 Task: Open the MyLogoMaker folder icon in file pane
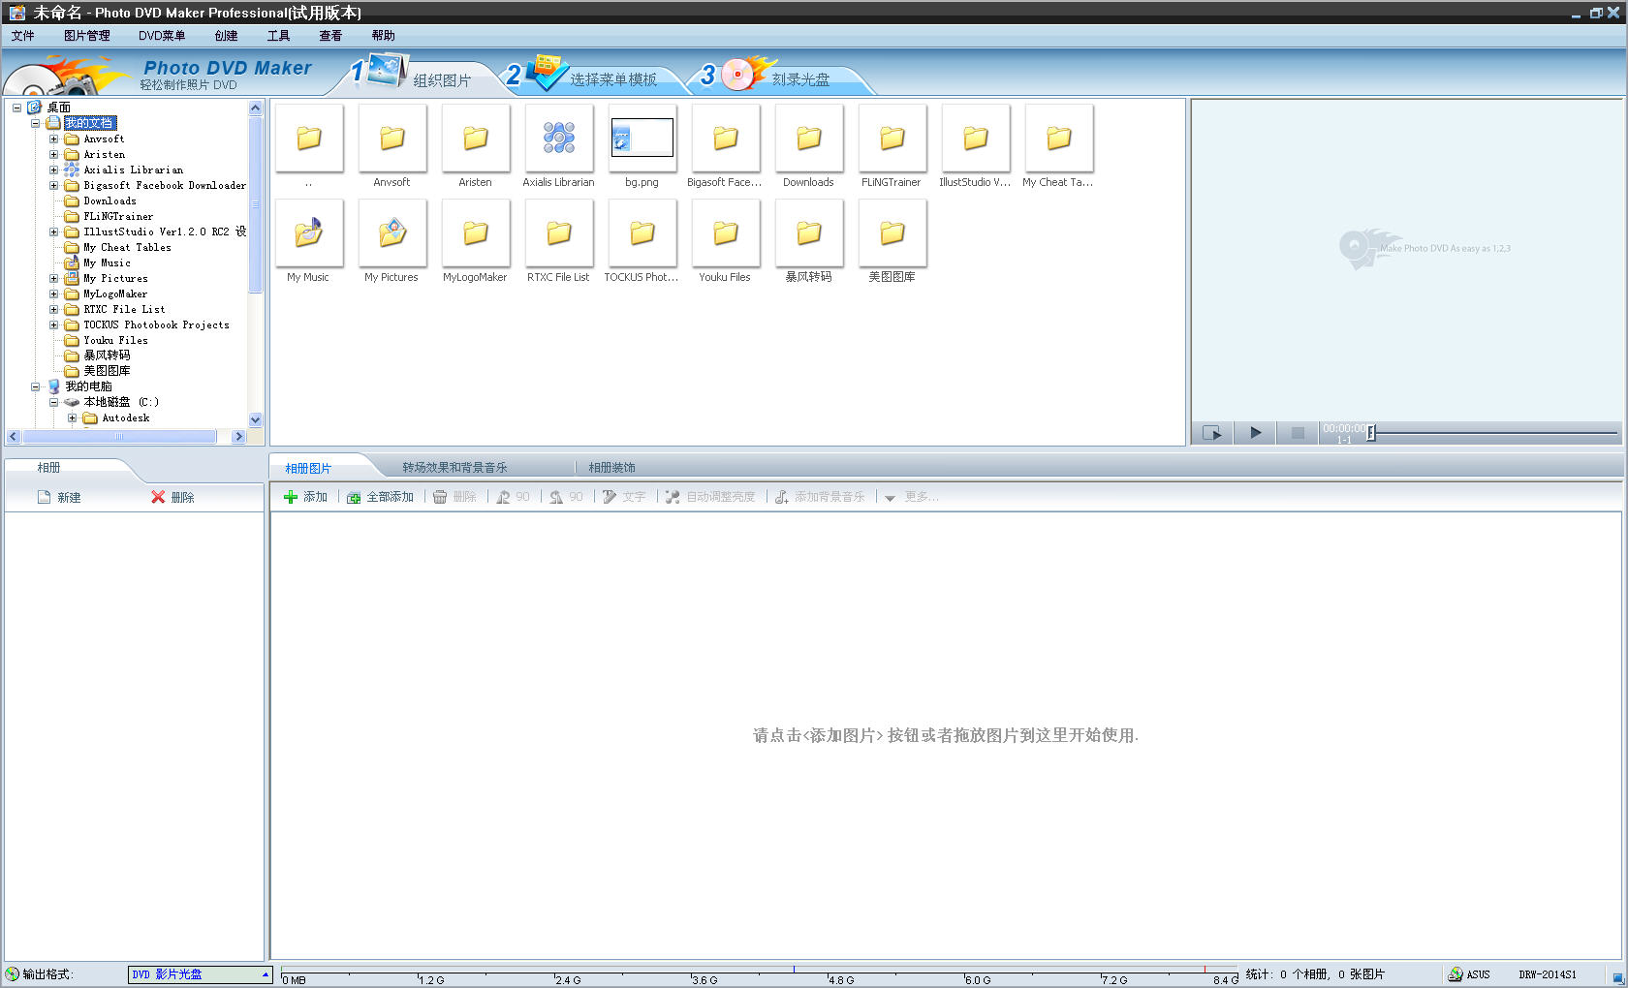[476, 233]
